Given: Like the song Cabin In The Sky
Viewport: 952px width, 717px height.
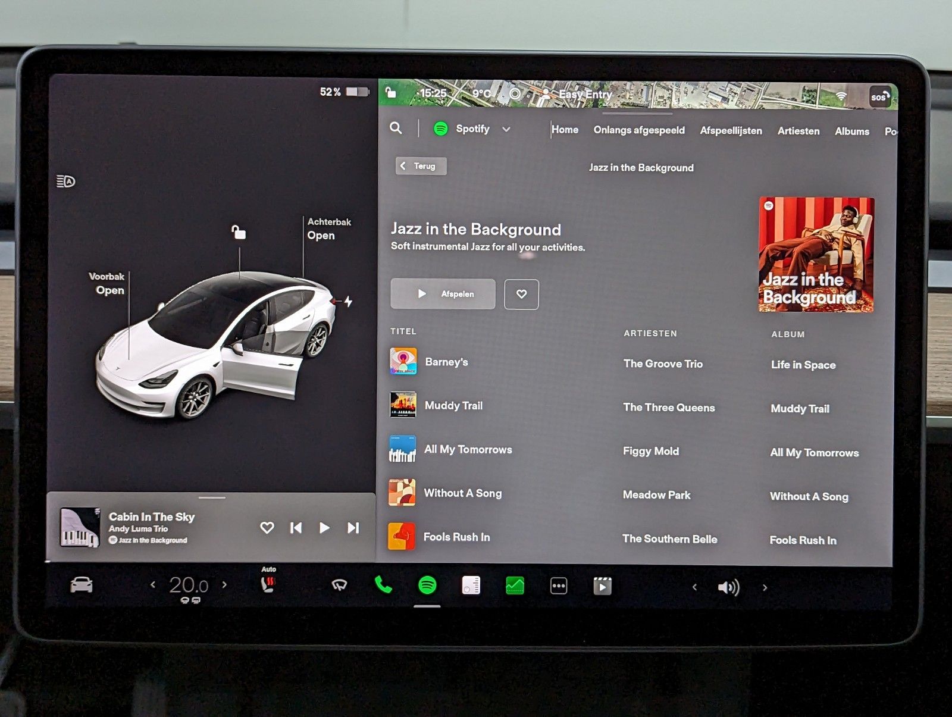Looking at the screenshot, I should coord(267,527).
